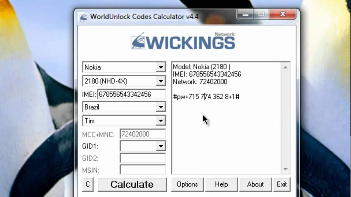351x197 pixels.
Task: Minimize the WorldUnlock Codes Calculator window
Action: pos(246,14)
